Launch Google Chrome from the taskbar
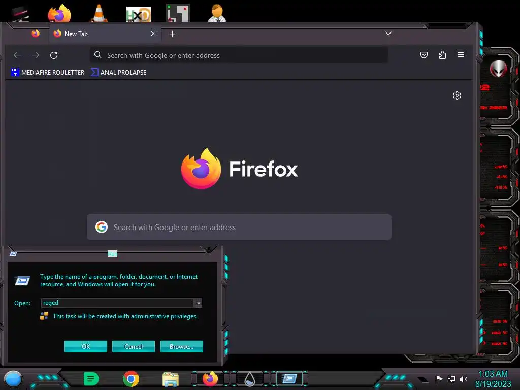 click(x=131, y=379)
